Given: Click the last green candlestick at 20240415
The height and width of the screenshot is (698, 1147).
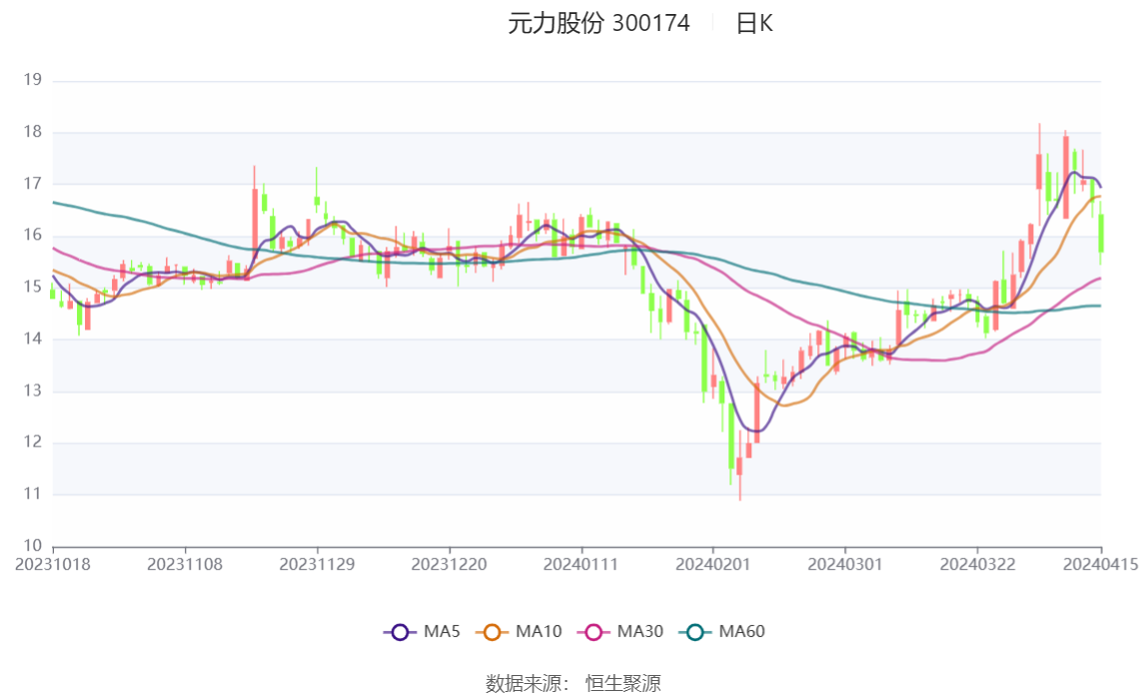Looking at the screenshot, I should 1101,233.
